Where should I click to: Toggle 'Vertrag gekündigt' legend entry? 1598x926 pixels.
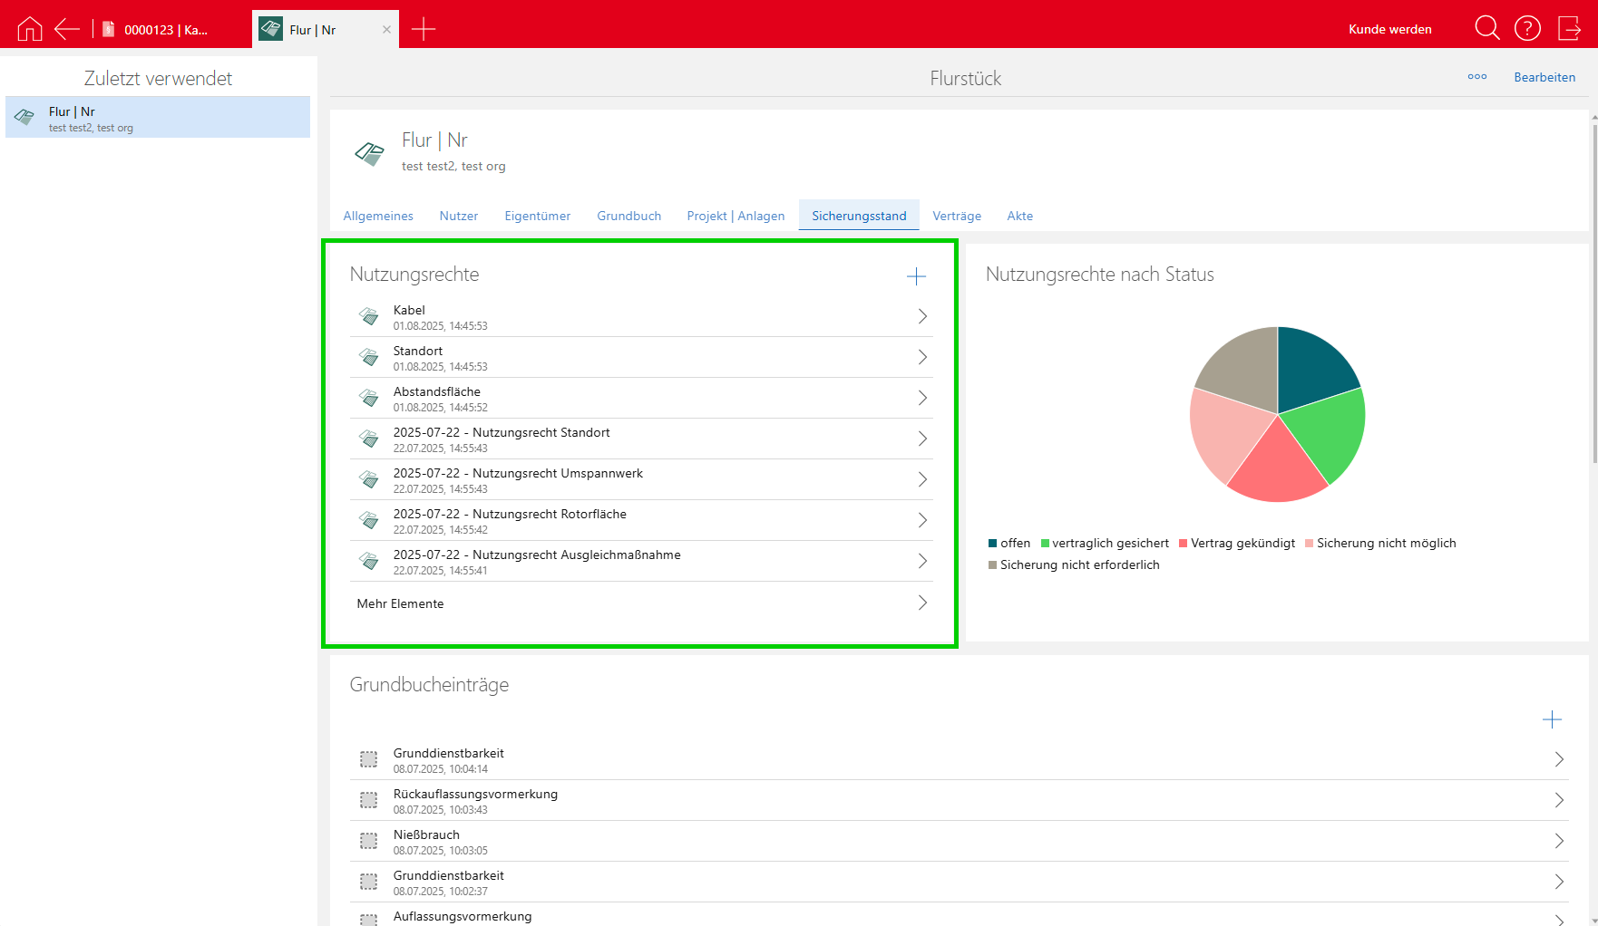(1237, 544)
